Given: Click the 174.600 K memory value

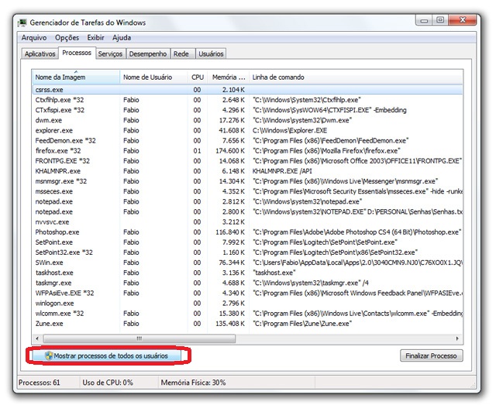Looking at the screenshot, I should (230, 151).
